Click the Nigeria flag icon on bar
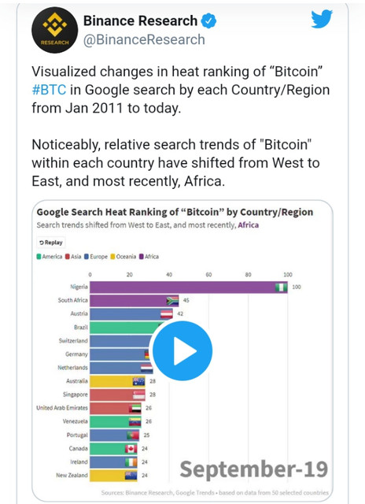The height and width of the screenshot is (504, 365). (281, 287)
